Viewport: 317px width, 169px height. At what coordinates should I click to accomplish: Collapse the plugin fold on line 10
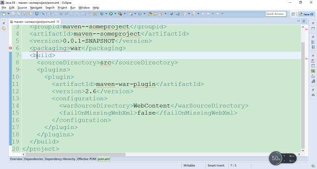tap(20, 77)
